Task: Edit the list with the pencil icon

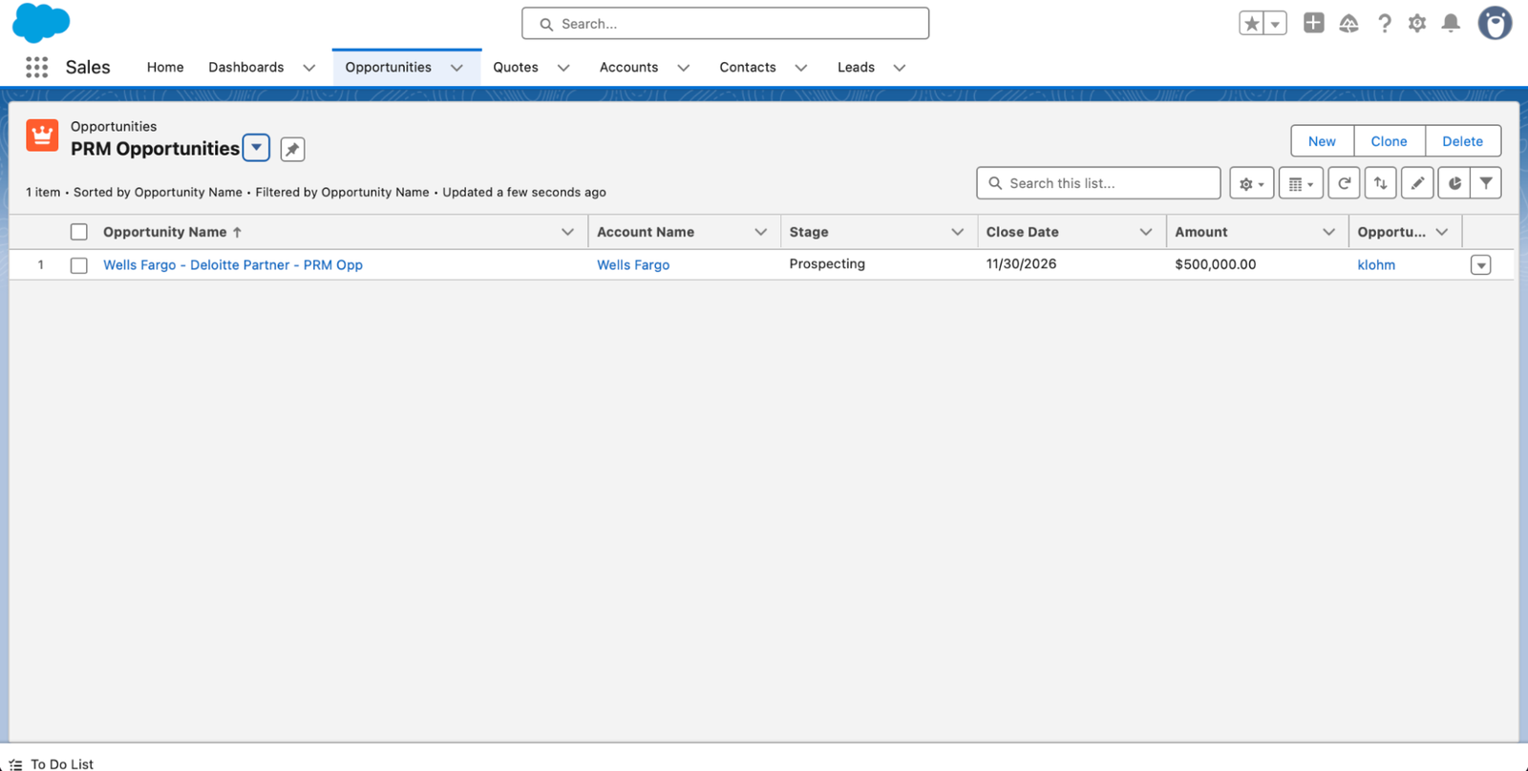Action: tap(1417, 183)
